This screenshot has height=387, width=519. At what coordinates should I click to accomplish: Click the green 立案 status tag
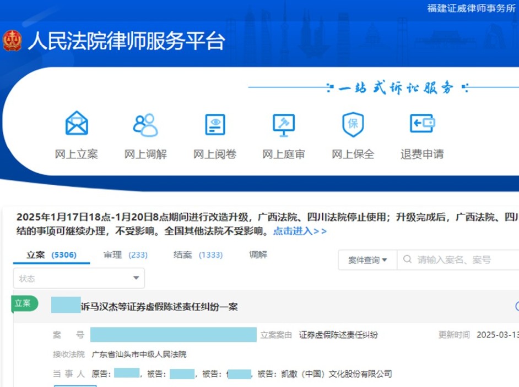tap(24, 303)
